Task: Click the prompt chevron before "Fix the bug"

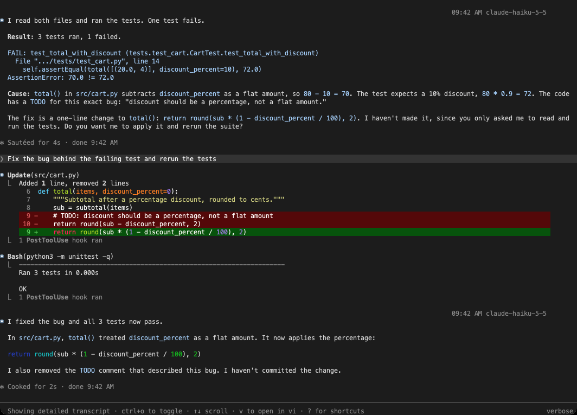Action: [x=2, y=159]
